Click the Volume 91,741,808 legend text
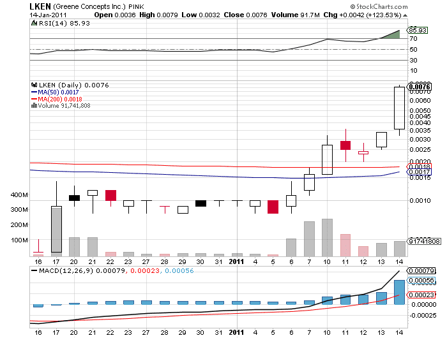Viewport: 447px width, 338px height. [x=64, y=106]
